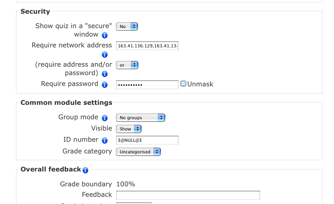
Task: Open the secure window No dropdown
Action: click(127, 27)
